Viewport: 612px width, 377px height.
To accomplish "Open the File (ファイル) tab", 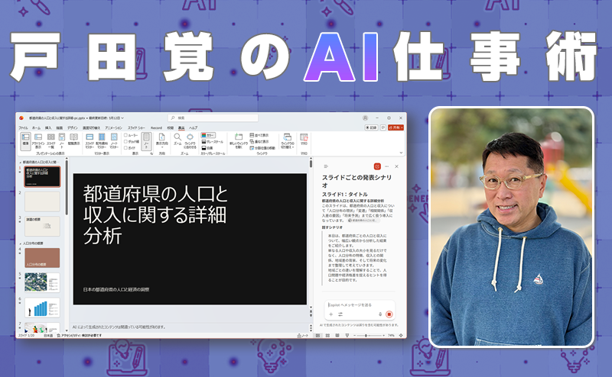I will coord(24,127).
